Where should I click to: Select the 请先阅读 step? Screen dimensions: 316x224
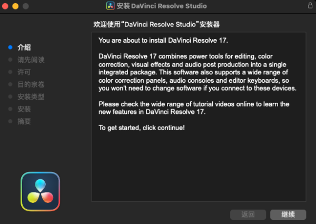click(31, 60)
